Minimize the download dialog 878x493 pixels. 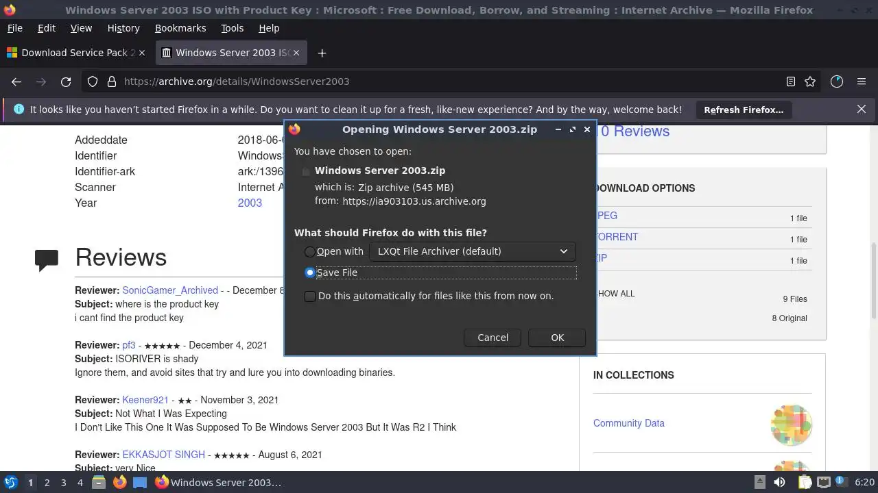pyautogui.click(x=558, y=129)
